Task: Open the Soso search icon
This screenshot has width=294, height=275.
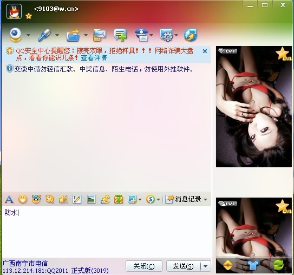Action: 151,199
